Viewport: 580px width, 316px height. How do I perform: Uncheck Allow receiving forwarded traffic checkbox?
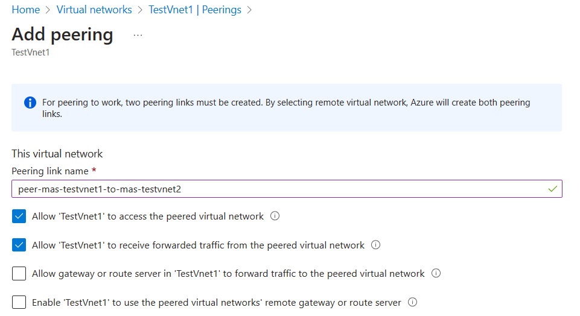19,245
